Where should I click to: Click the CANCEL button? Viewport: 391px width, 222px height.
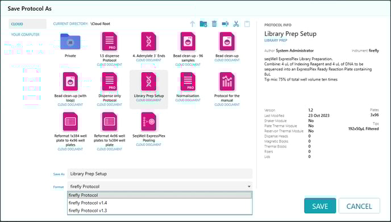359,206
